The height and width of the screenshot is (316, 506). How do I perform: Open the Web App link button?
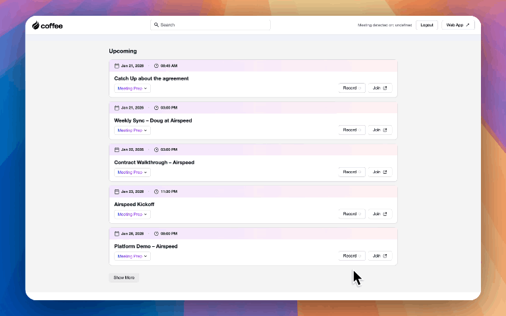[x=458, y=25]
